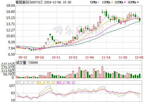Click the 16.60 price axis label
The height and width of the screenshot is (102, 146).
click(10, 12)
